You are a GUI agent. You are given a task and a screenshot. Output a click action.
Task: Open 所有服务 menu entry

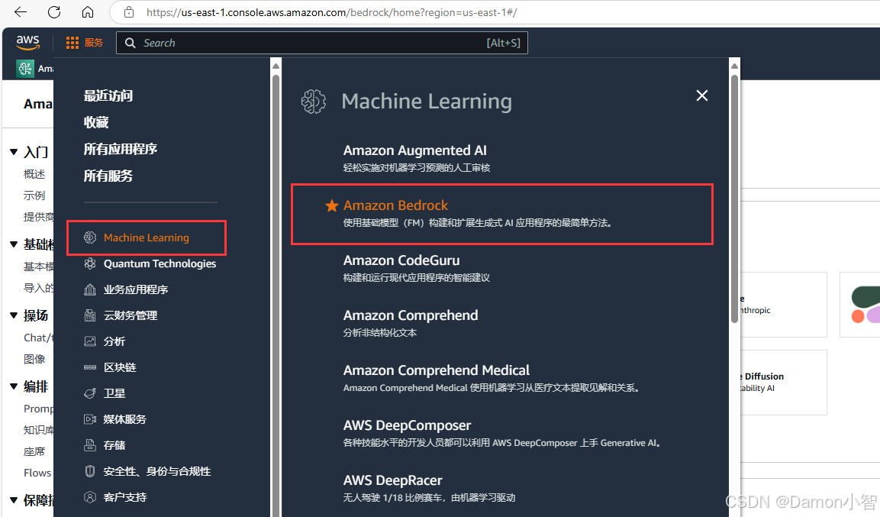[x=108, y=176]
